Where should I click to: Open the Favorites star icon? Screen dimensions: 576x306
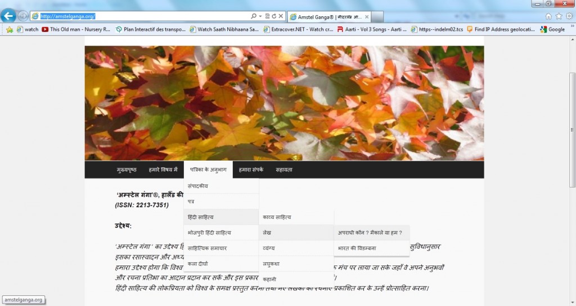tap(559, 16)
